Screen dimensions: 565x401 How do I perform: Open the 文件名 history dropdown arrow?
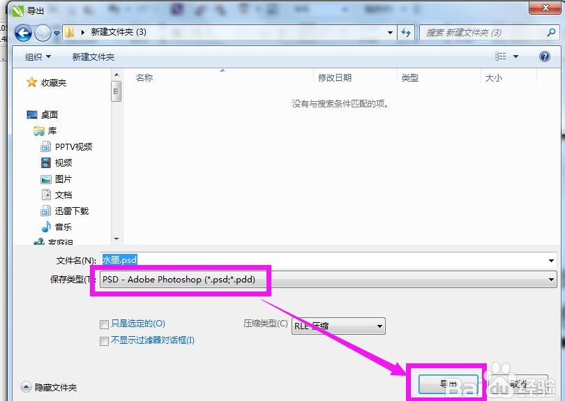pyautogui.click(x=551, y=261)
